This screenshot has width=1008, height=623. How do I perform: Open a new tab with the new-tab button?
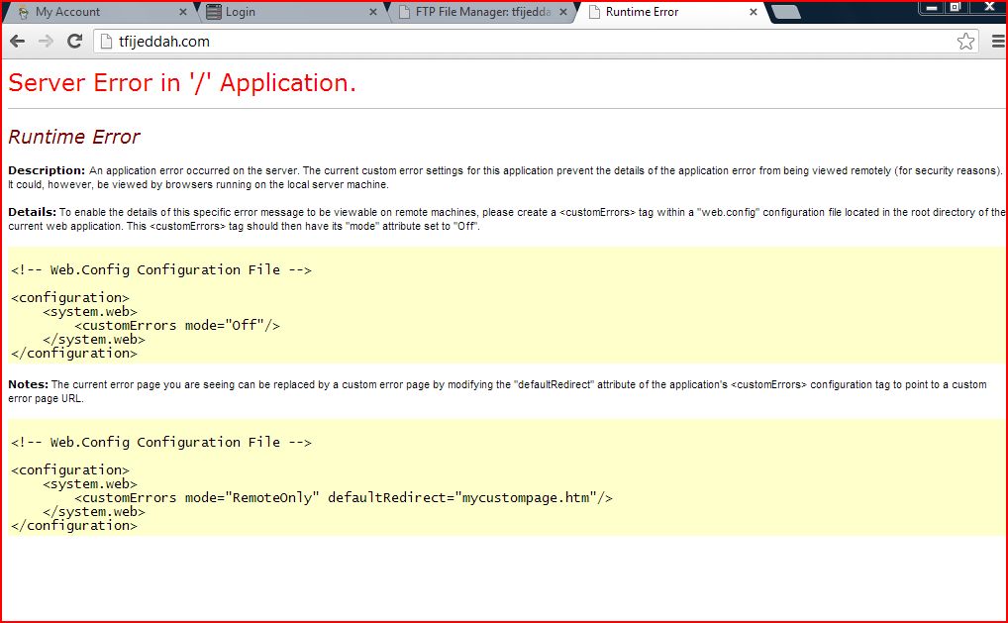click(x=785, y=12)
